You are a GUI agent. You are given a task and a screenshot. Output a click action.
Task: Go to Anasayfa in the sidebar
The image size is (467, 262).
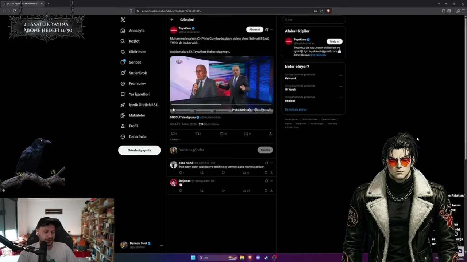click(133, 31)
